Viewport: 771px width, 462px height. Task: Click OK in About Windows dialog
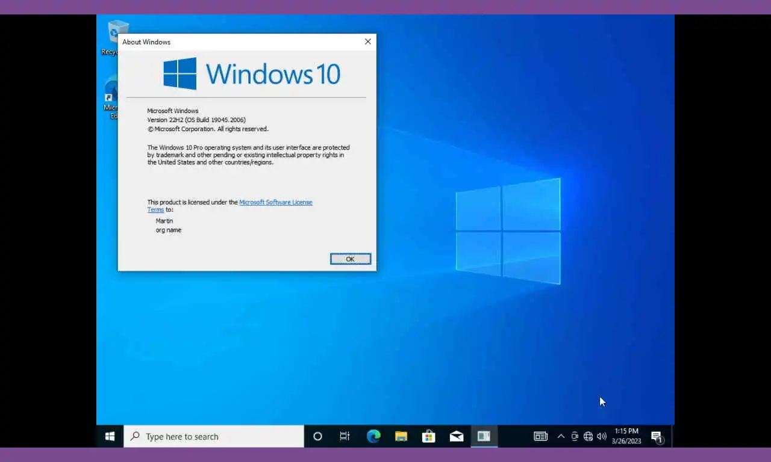(x=350, y=259)
